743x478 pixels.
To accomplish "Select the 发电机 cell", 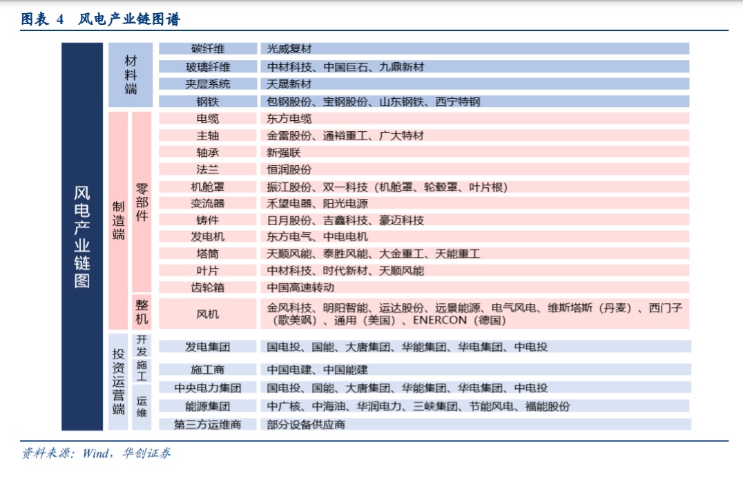I will (208, 237).
